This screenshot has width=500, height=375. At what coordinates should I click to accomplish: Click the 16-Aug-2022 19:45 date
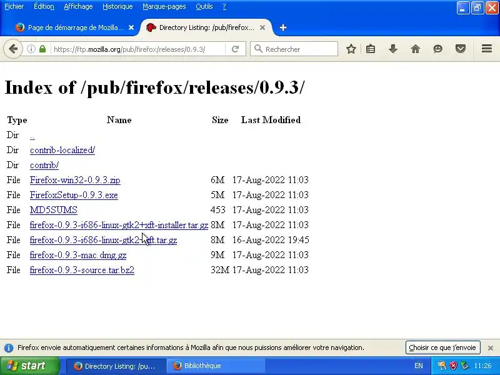pos(271,240)
